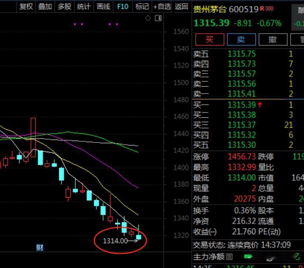Click 收益(一) value 21.760

[244, 231]
